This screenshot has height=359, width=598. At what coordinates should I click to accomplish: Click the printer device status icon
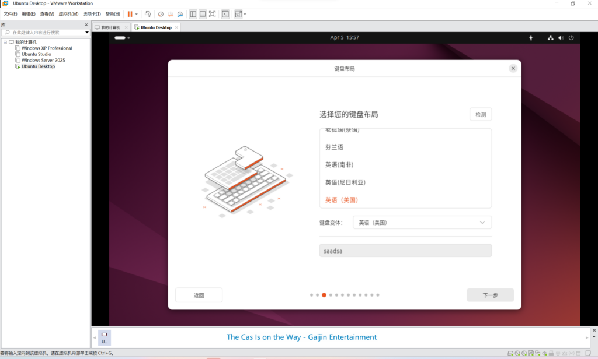pos(551,353)
